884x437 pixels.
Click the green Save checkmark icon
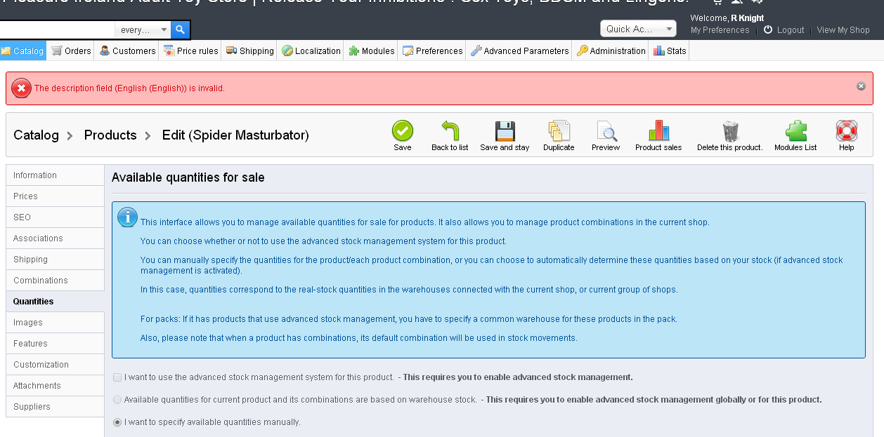[x=403, y=130]
